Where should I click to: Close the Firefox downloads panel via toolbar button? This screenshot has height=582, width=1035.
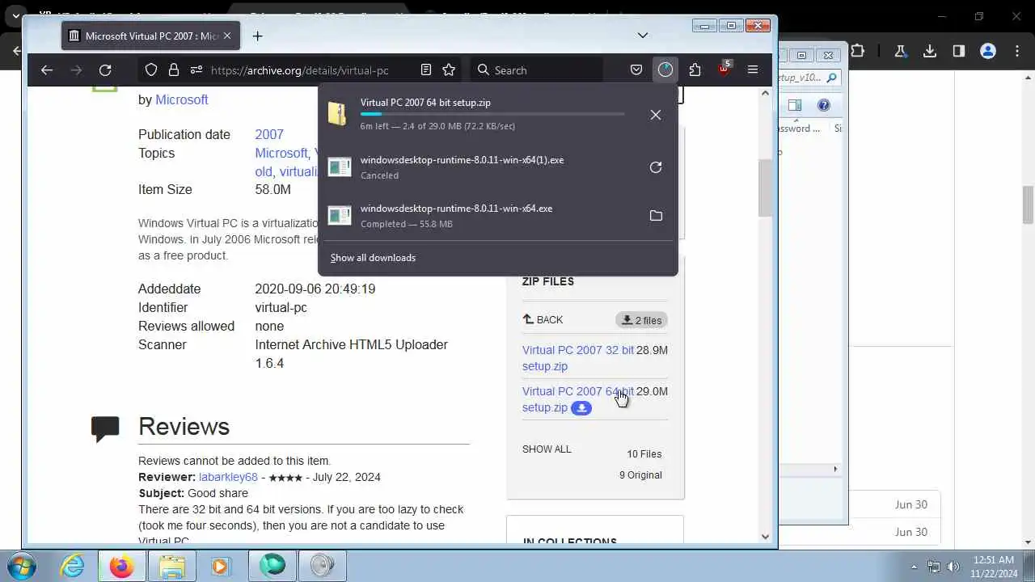click(x=665, y=70)
